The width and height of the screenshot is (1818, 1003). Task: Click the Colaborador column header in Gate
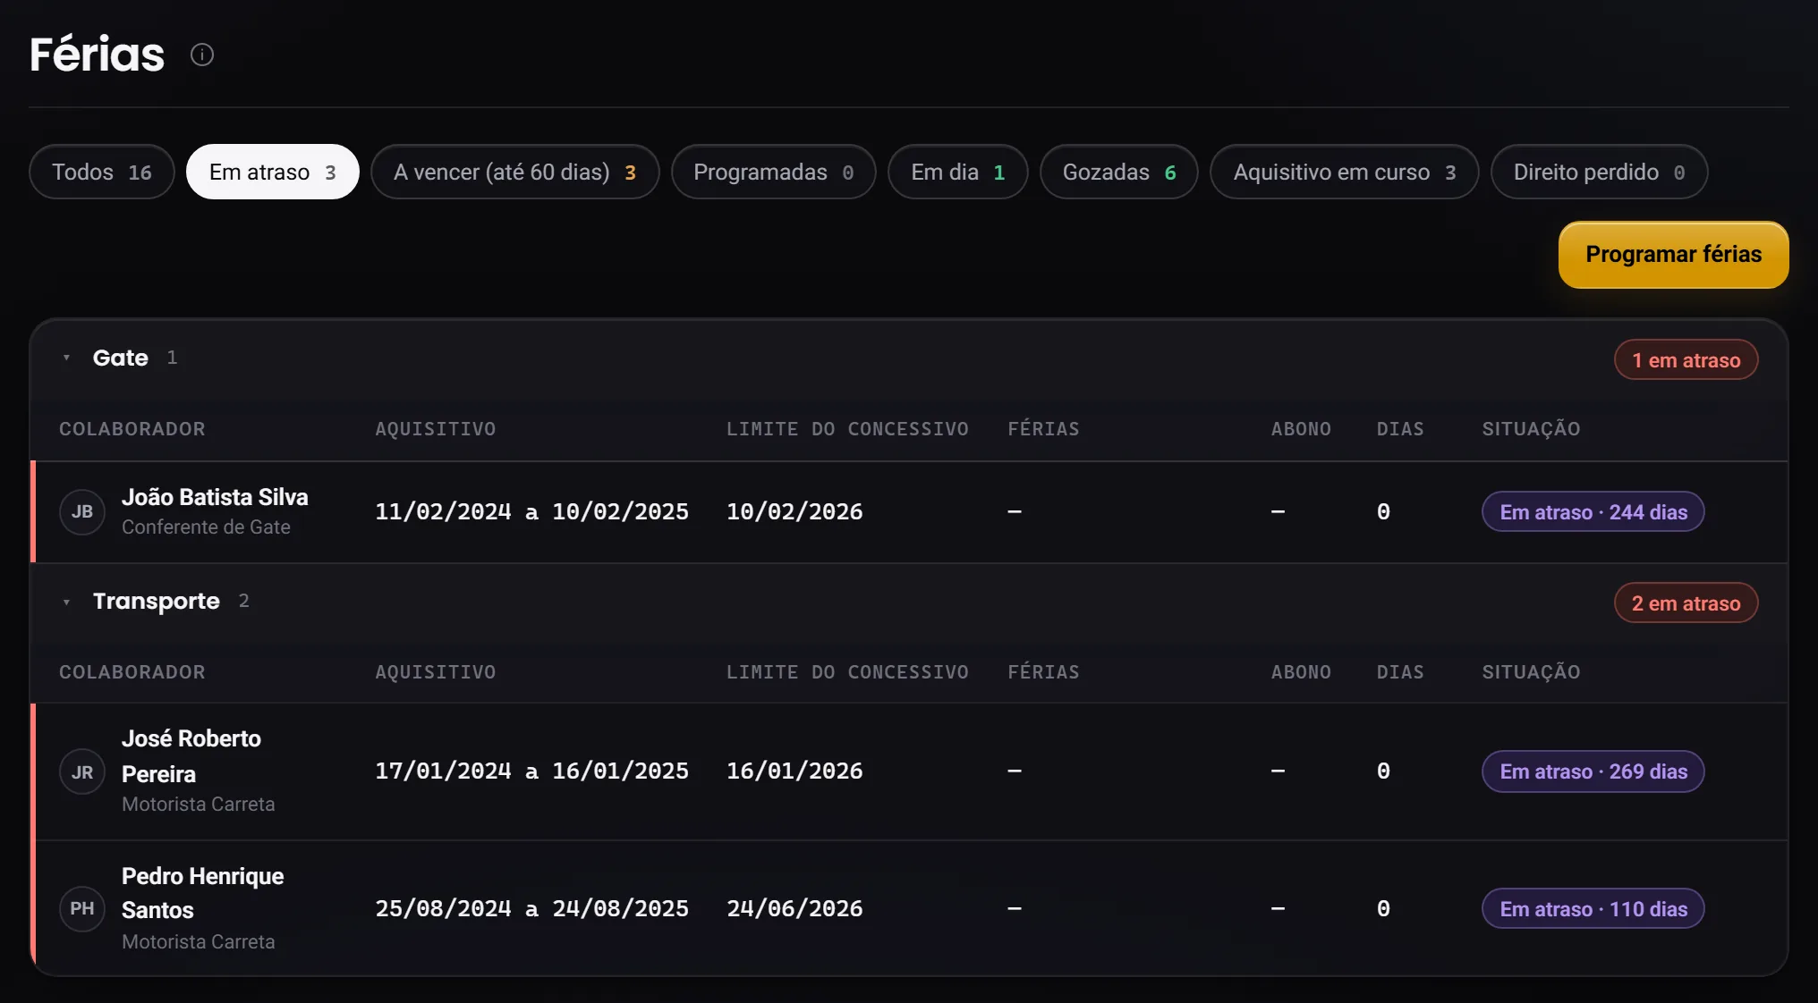point(132,429)
